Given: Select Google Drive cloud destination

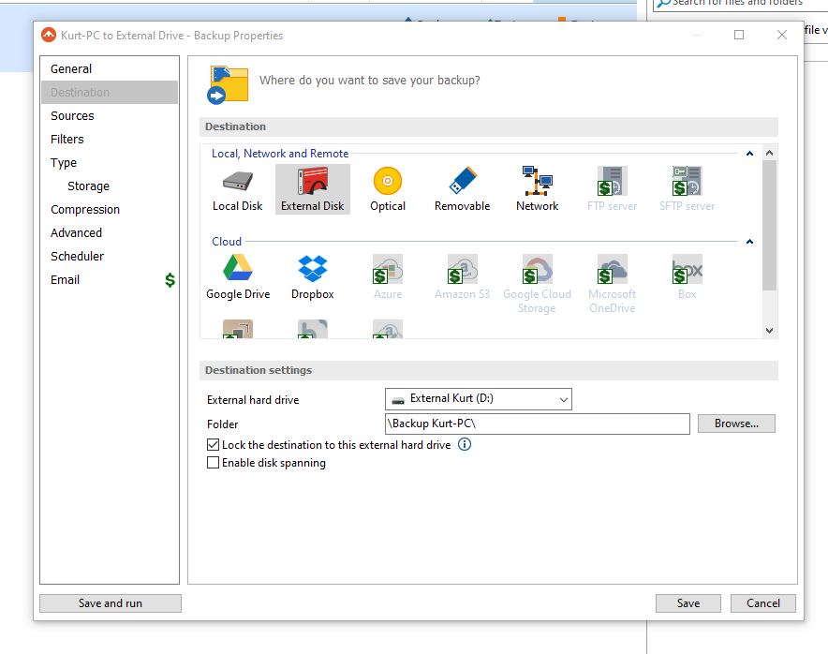Looking at the screenshot, I should 238,277.
